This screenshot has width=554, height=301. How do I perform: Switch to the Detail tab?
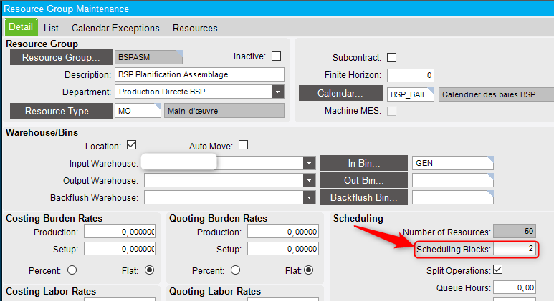[21, 27]
